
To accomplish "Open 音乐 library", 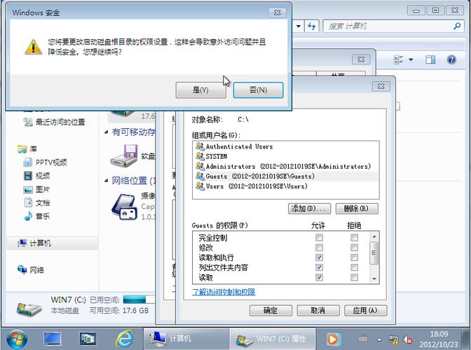I will coord(36,216).
